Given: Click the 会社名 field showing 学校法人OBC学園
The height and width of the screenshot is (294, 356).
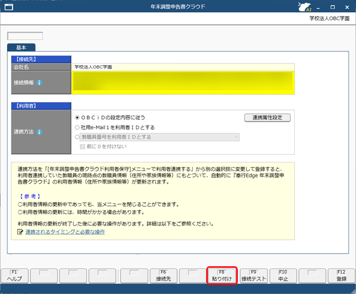Looking at the screenshot, I should [183, 67].
